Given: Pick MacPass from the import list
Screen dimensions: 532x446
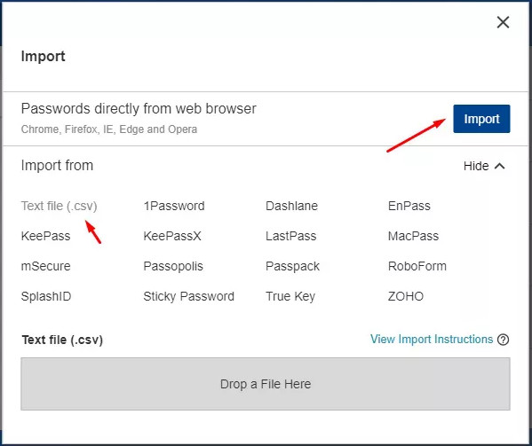Looking at the screenshot, I should (413, 236).
